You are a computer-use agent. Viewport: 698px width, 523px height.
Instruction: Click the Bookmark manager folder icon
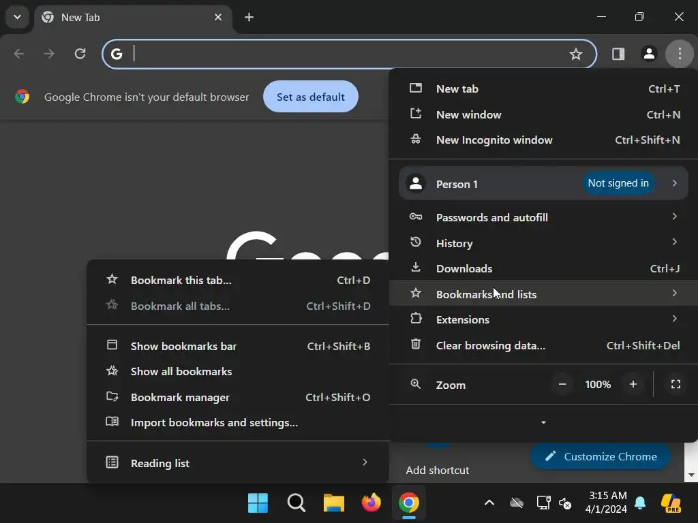pyautogui.click(x=112, y=396)
